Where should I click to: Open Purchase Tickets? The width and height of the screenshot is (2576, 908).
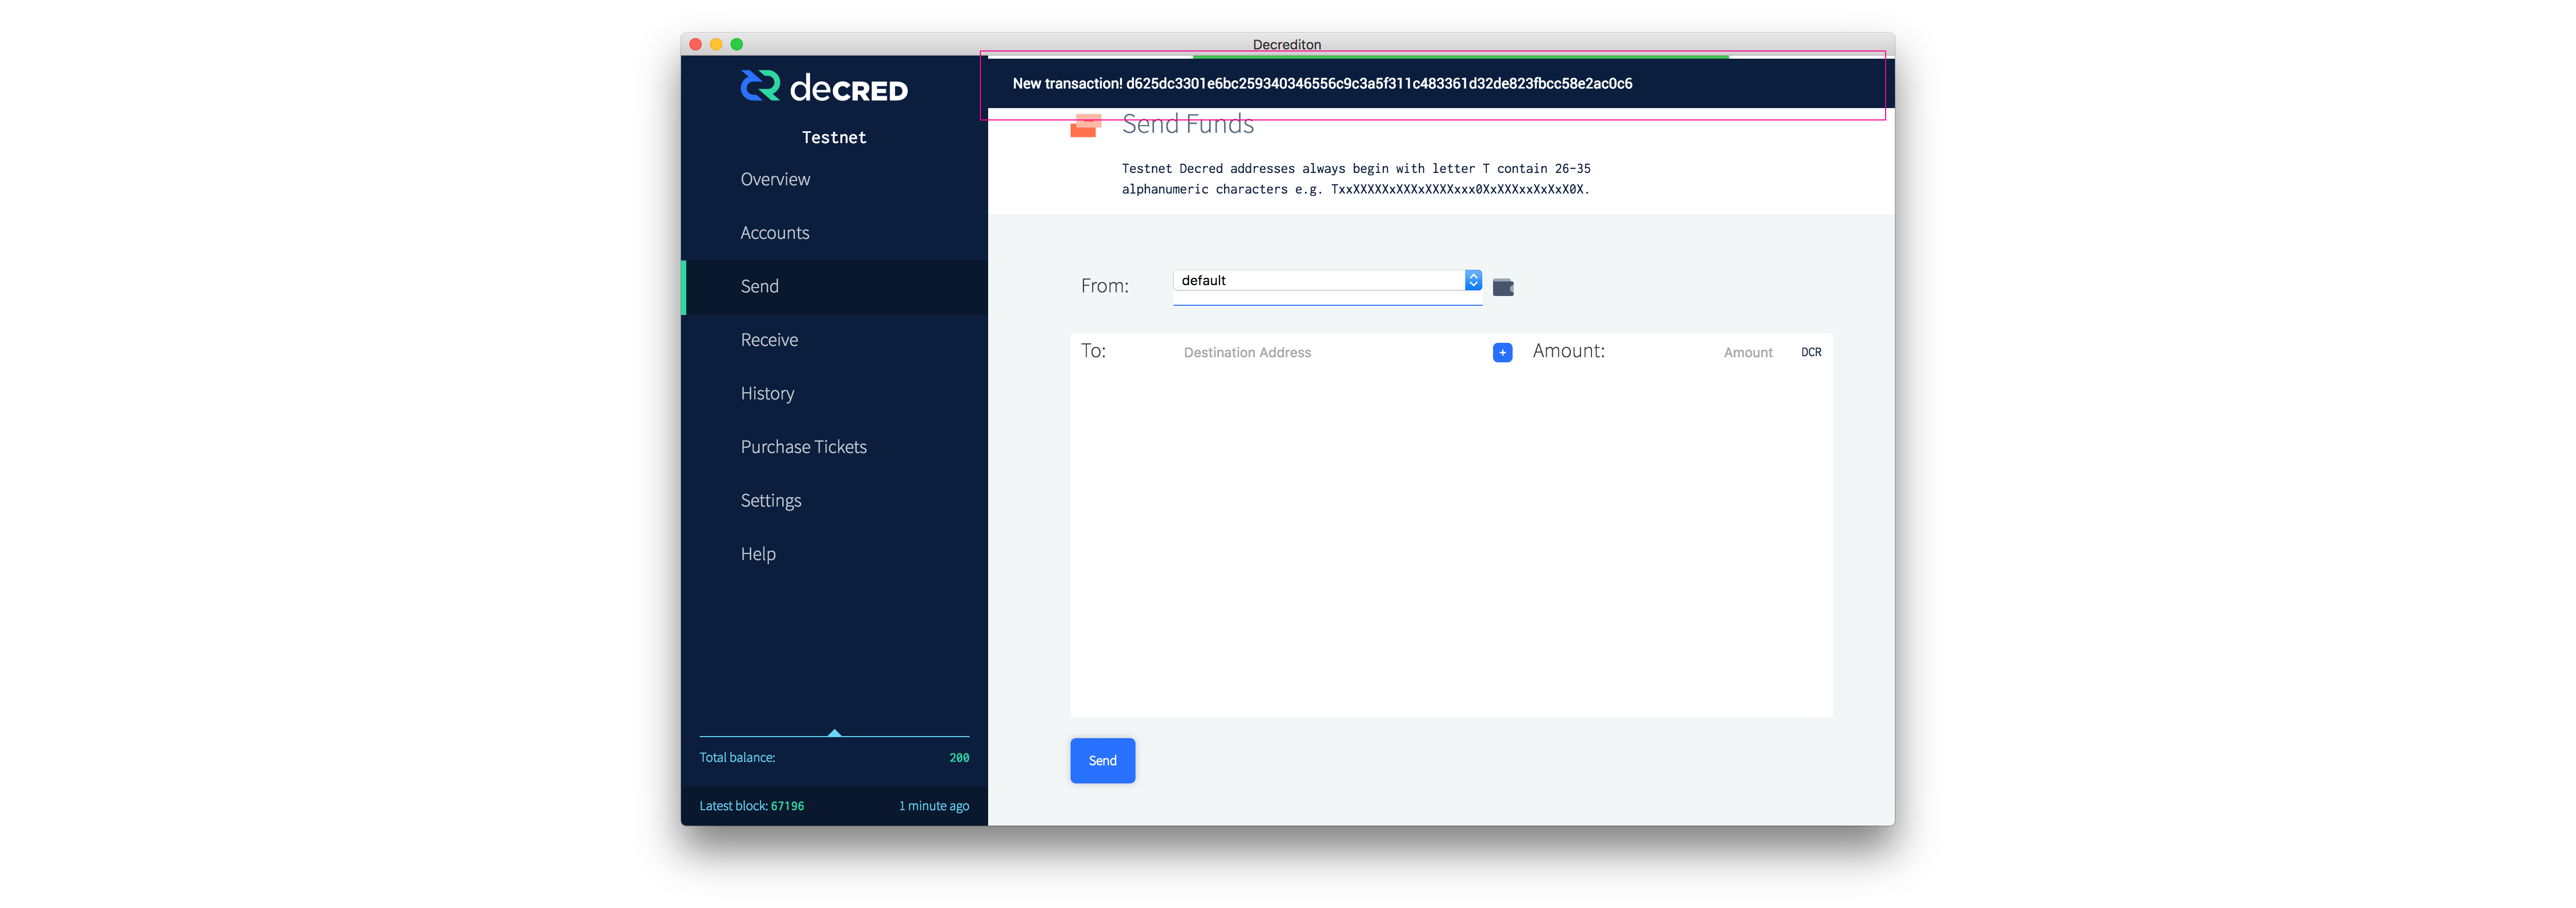point(803,446)
